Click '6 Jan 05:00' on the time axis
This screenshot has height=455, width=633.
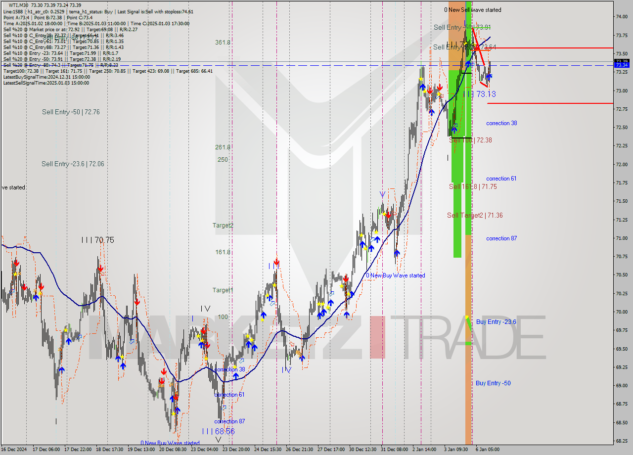point(488,450)
